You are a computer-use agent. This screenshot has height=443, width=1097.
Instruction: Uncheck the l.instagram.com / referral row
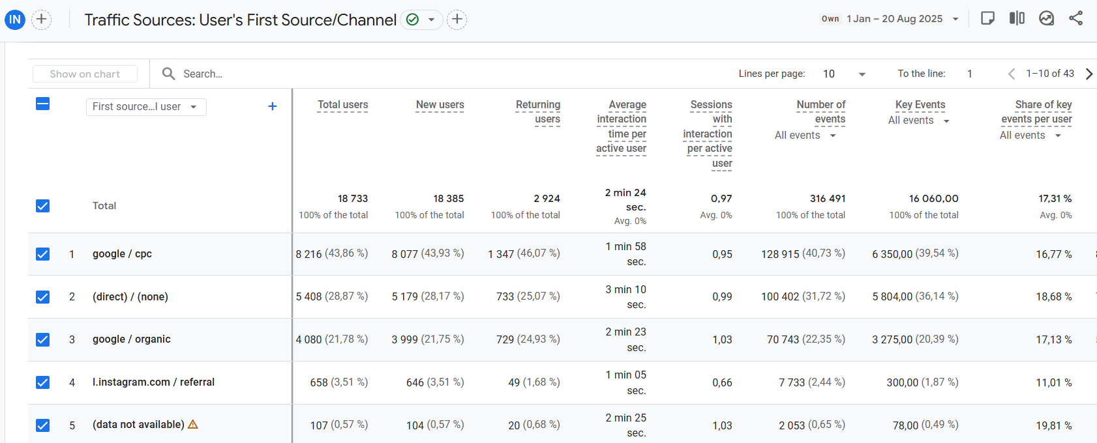pyautogui.click(x=42, y=382)
